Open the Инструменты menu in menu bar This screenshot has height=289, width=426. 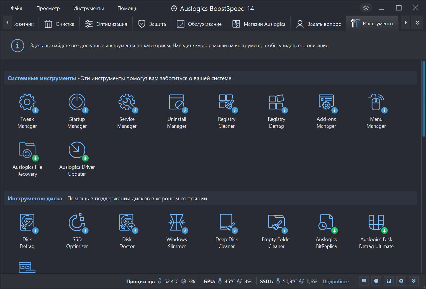pos(89,8)
